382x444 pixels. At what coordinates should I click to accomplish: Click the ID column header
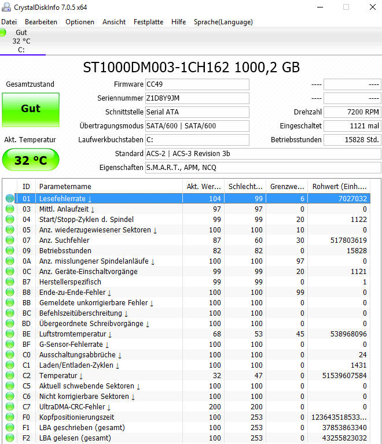27,186
